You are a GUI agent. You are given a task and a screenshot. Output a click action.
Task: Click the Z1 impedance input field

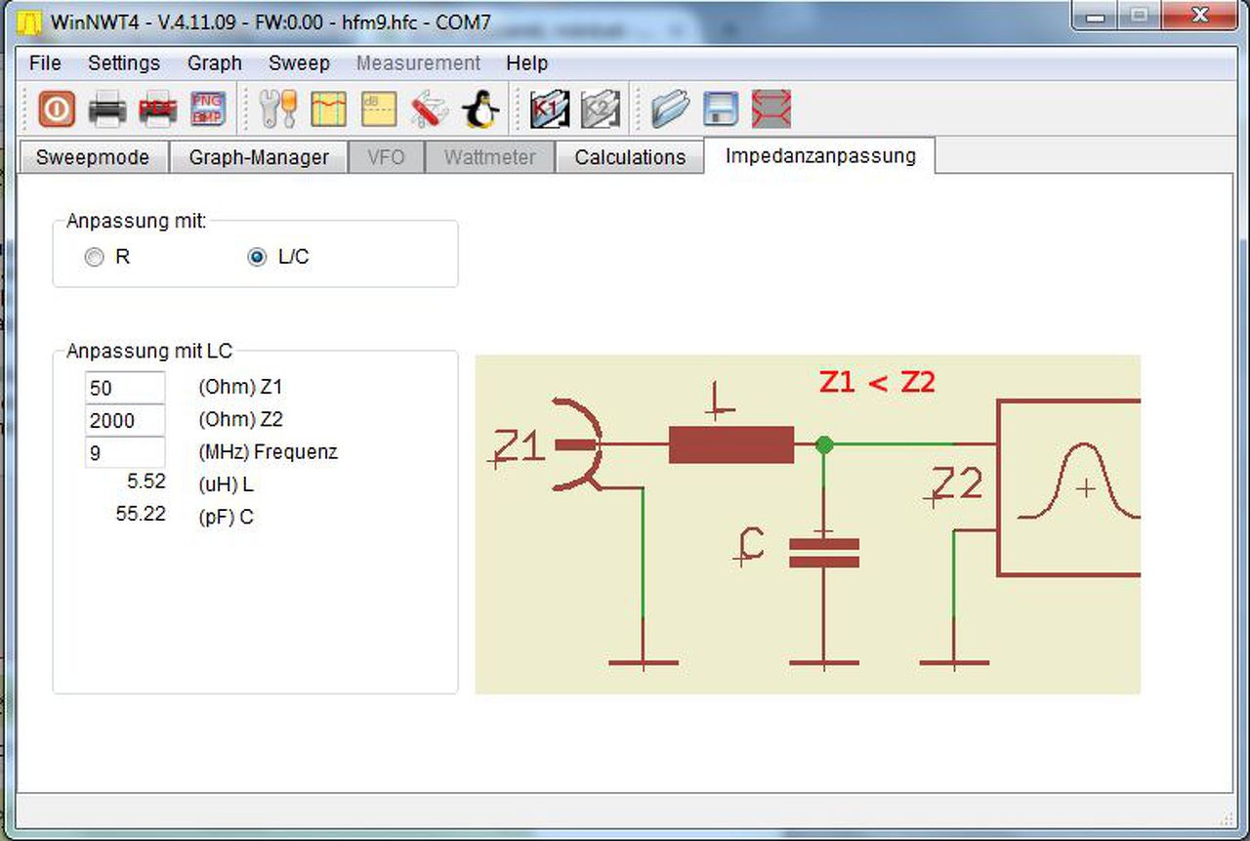click(125, 388)
